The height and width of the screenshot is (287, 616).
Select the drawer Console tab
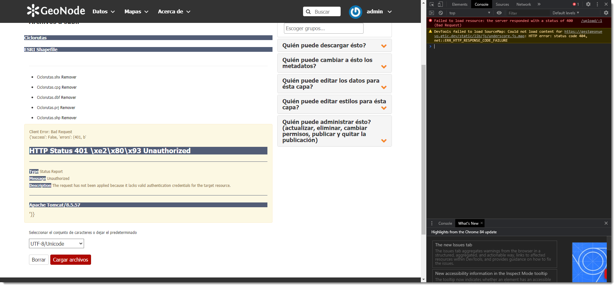click(x=445, y=223)
